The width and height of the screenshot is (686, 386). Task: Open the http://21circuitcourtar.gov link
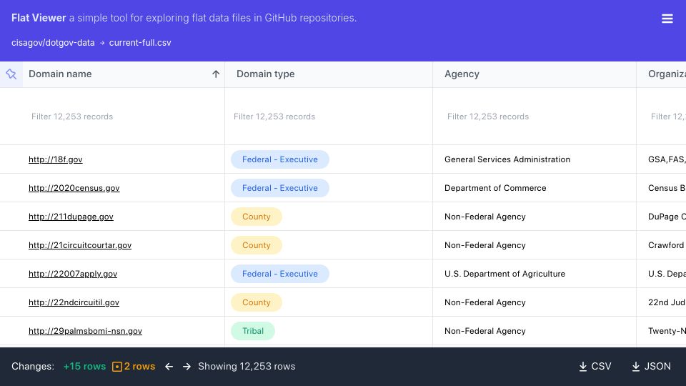(80, 245)
